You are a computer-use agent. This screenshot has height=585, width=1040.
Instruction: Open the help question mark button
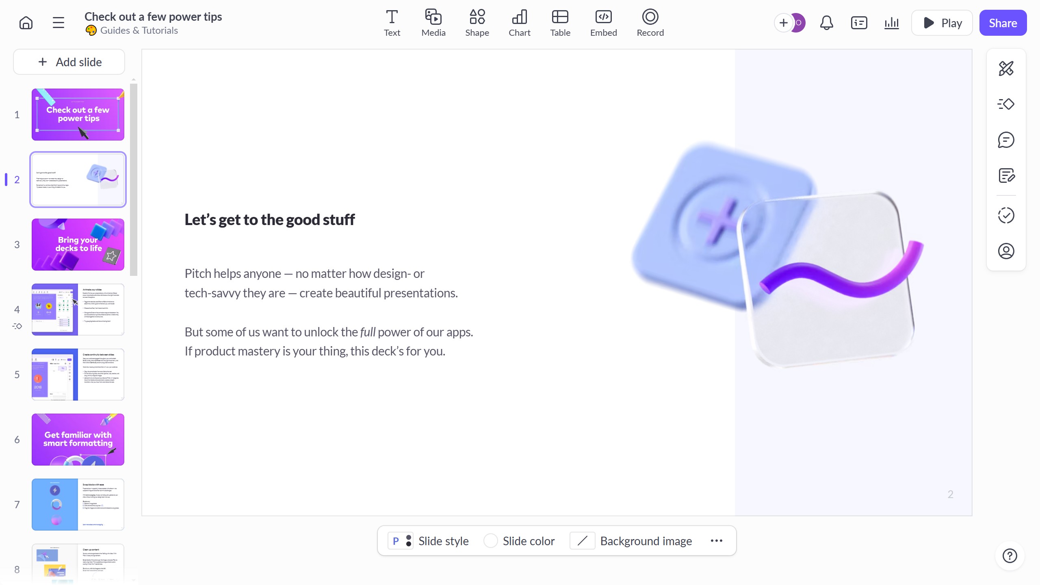(x=1010, y=556)
